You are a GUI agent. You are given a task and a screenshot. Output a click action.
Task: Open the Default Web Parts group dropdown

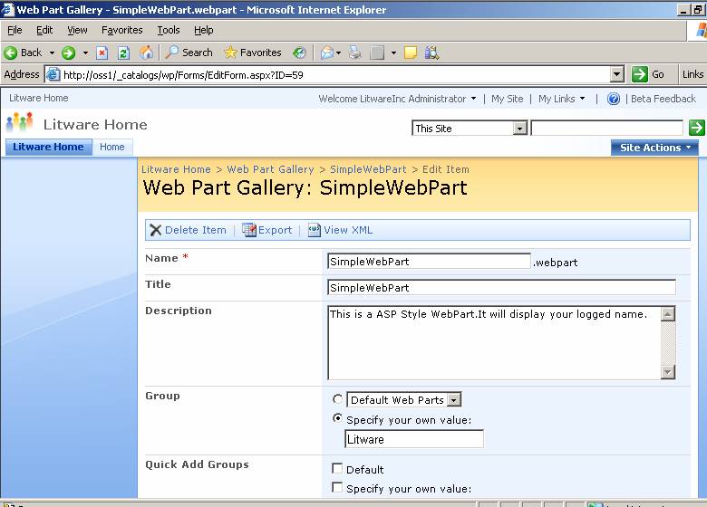click(x=454, y=400)
